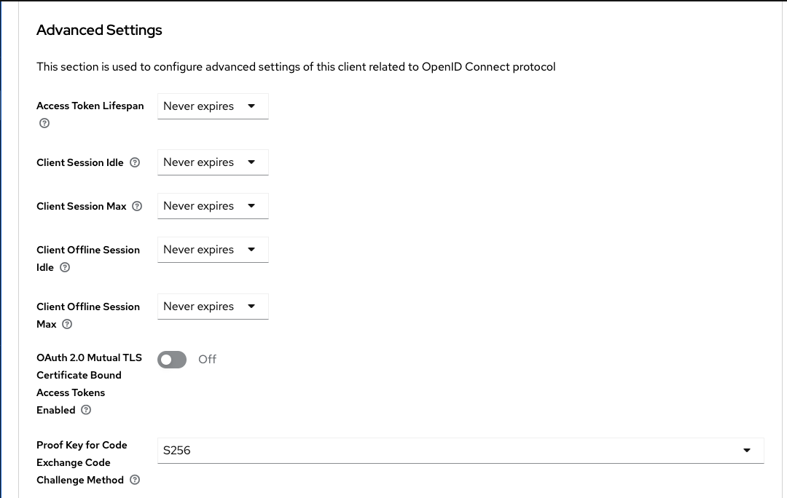Screen dimensions: 787x498
Task: Open help icon for Client Offline Session Idle
Action: (65, 267)
